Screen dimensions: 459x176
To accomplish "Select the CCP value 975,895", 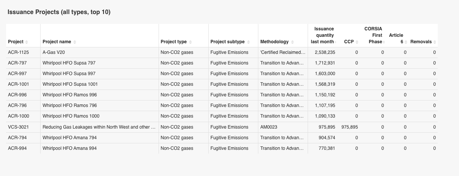I will (x=349, y=127).
